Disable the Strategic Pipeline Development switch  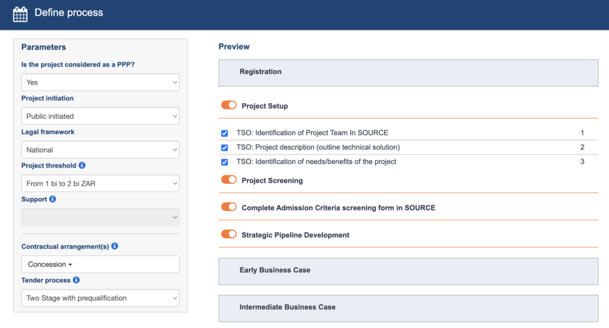(229, 235)
